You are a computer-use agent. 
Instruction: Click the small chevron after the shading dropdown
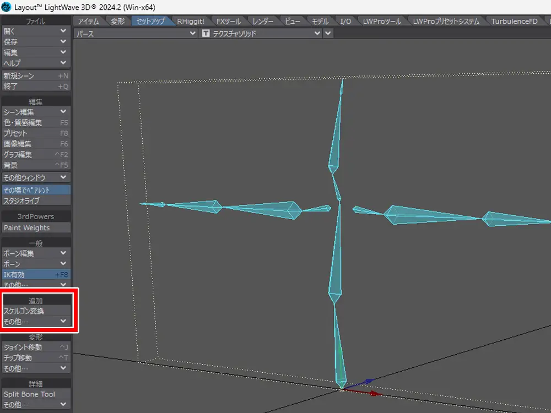[x=329, y=34]
